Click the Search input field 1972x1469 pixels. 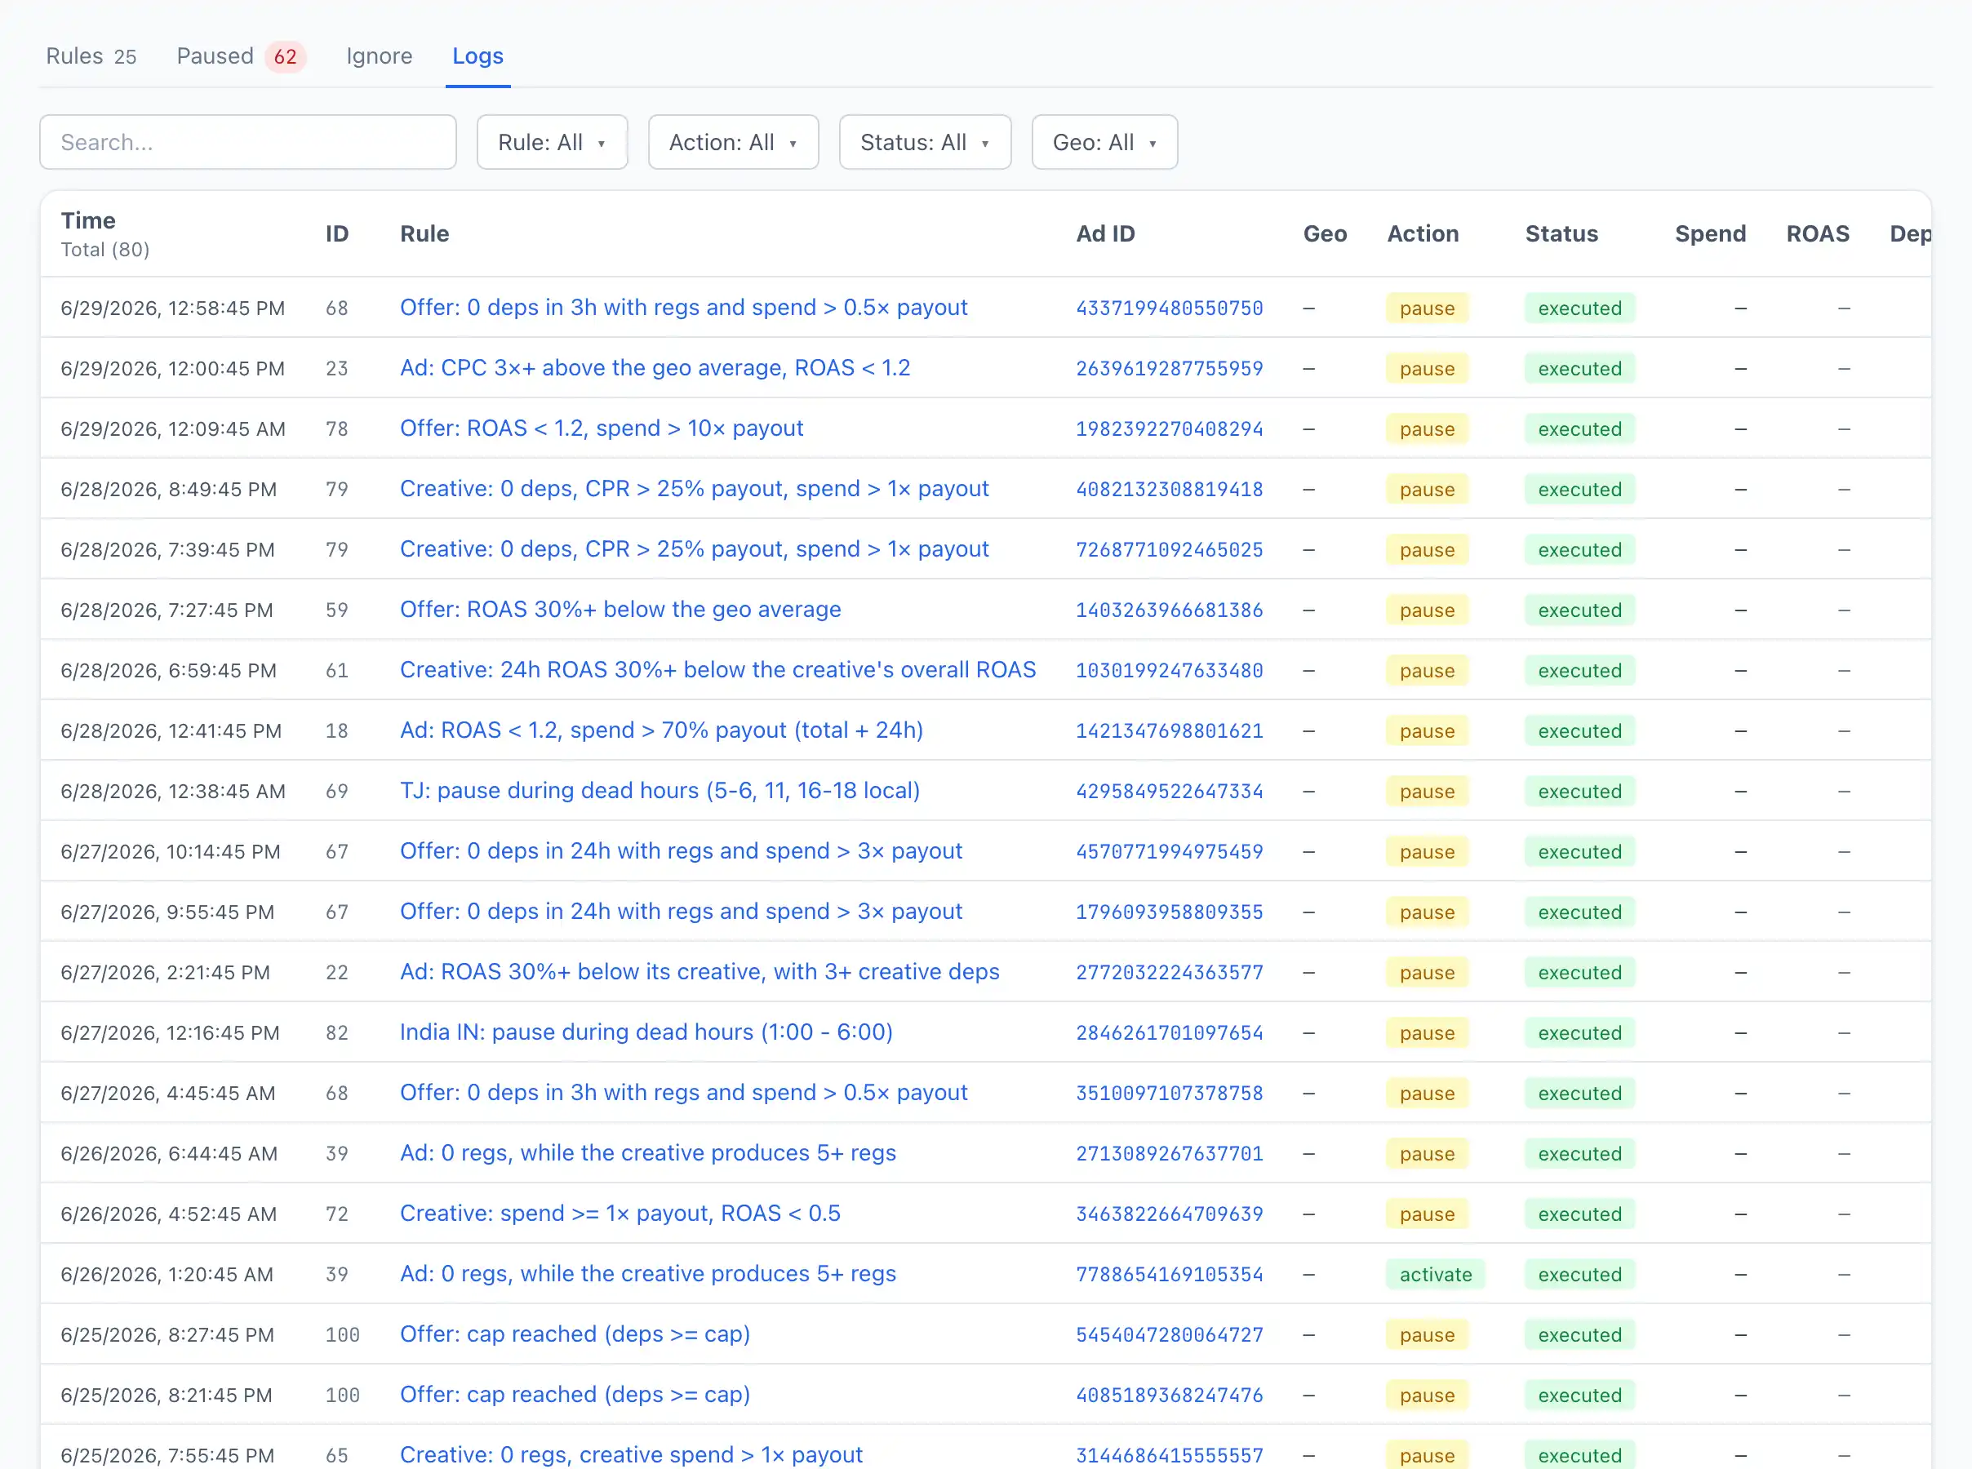(248, 142)
